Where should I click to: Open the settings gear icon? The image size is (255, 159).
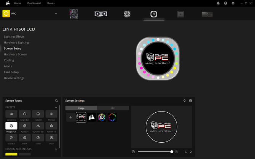[x=233, y=3]
